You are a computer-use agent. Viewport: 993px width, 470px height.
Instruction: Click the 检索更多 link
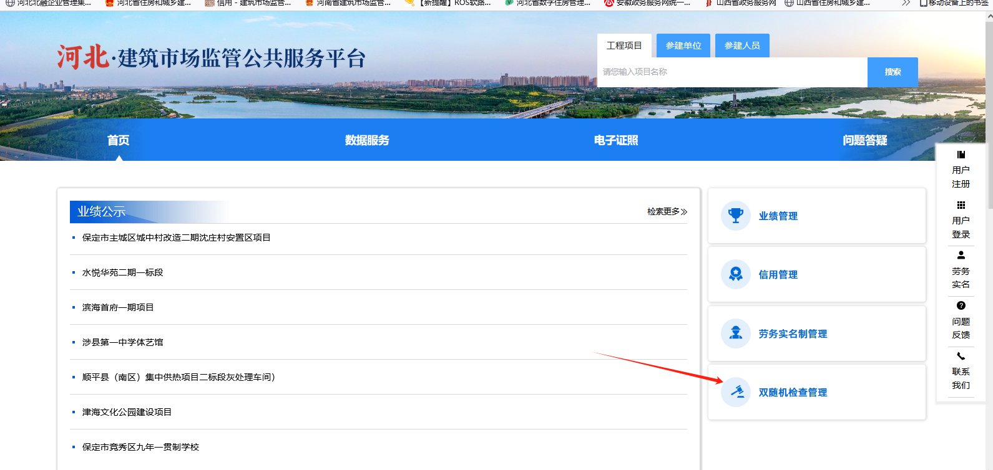667,212
